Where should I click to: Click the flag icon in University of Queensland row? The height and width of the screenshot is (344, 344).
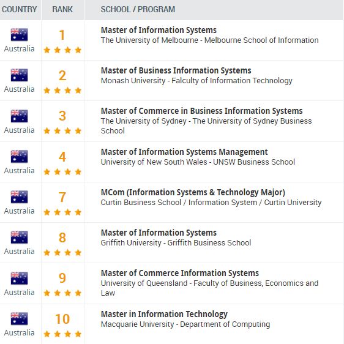pyautogui.click(x=20, y=278)
